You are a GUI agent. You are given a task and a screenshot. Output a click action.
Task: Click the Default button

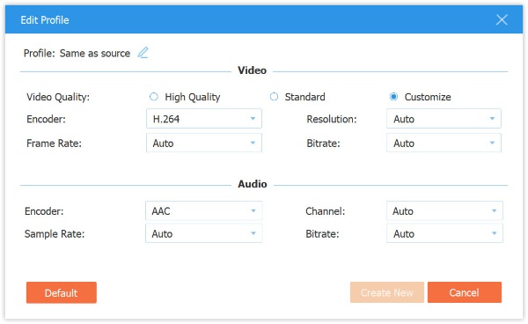(x=62, y=292)
